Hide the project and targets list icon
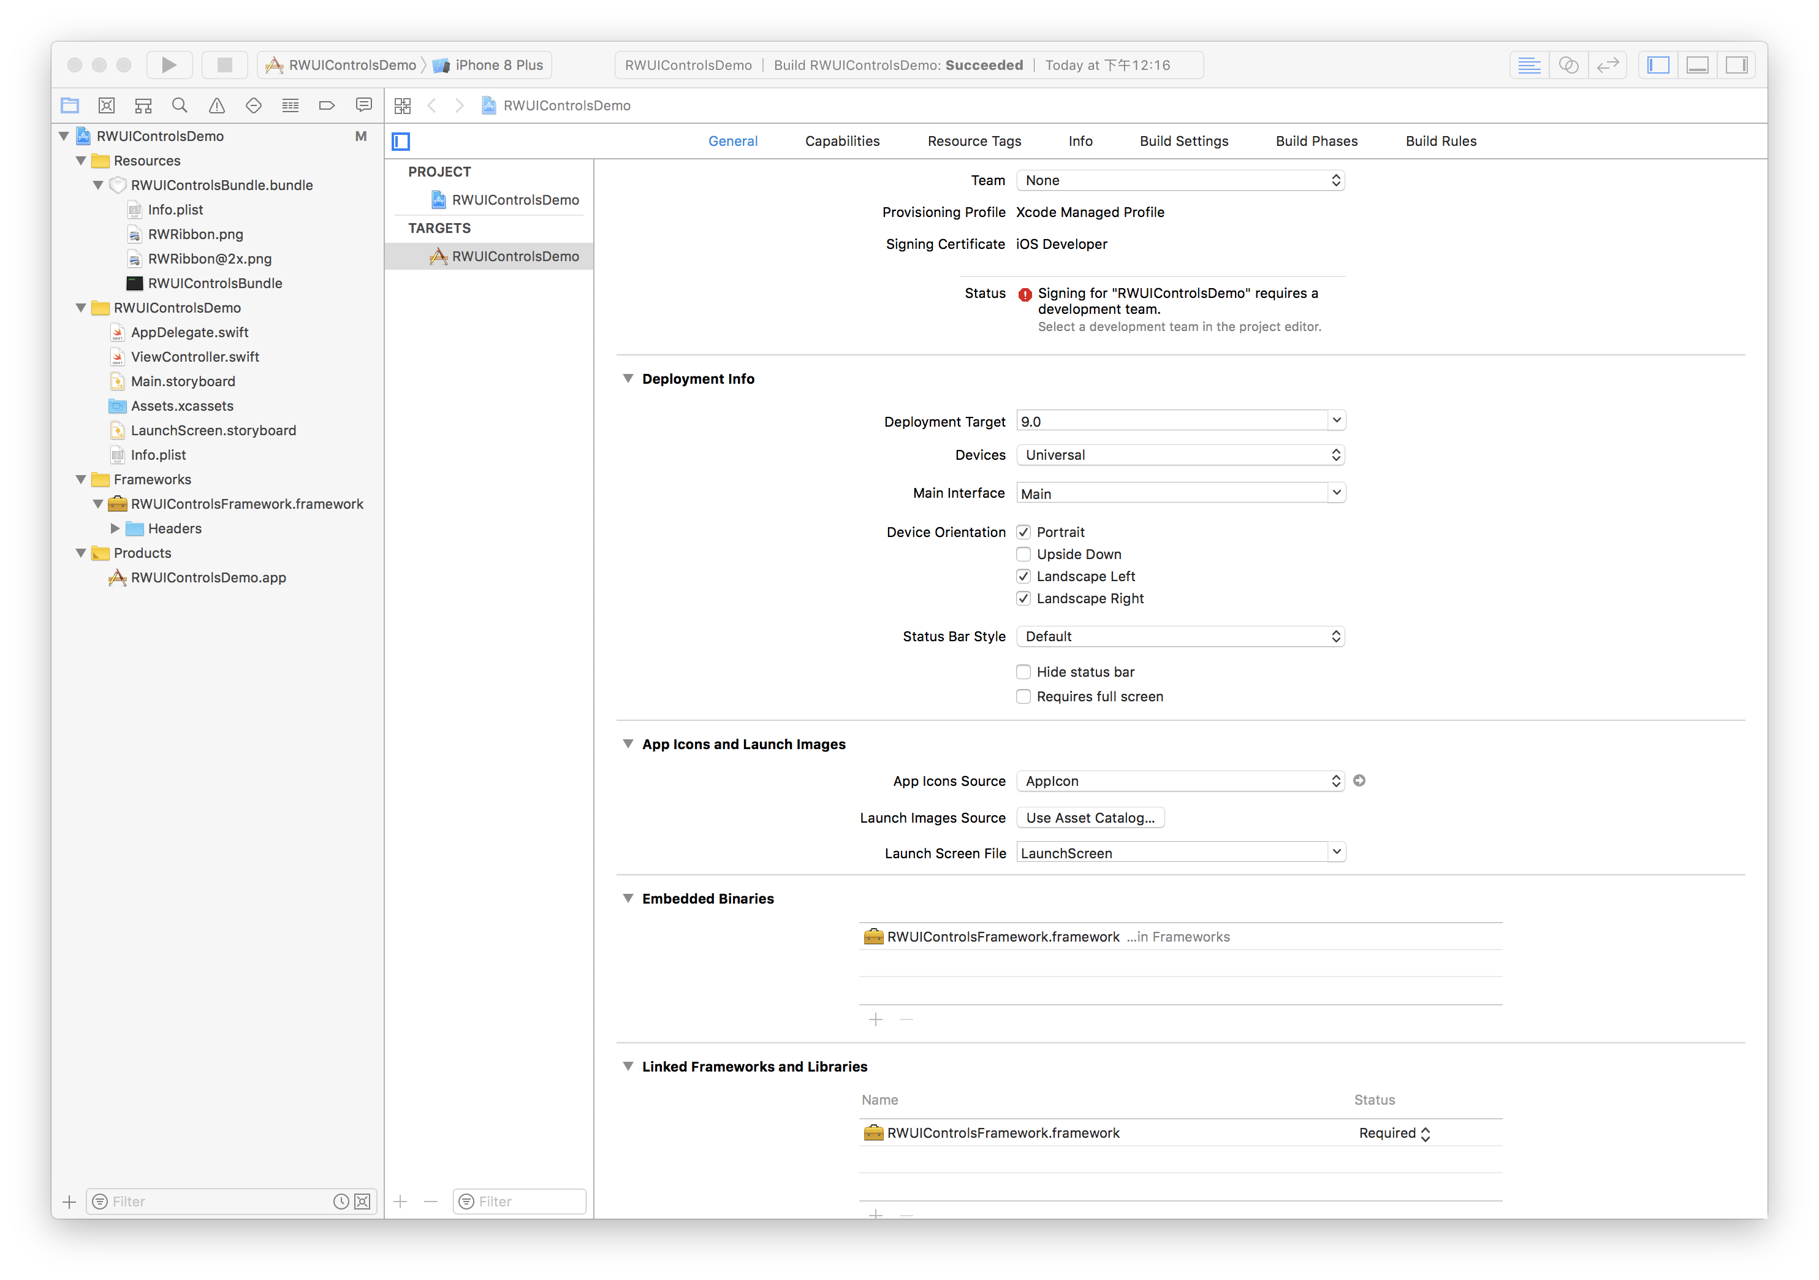1819x1280 pixels. point(401,142)
